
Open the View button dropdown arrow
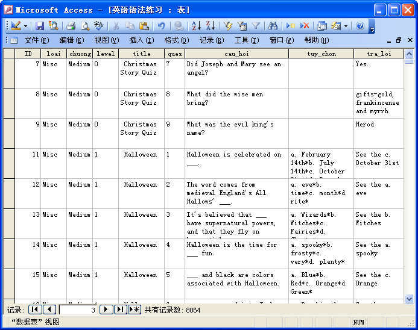coord(25,26)
